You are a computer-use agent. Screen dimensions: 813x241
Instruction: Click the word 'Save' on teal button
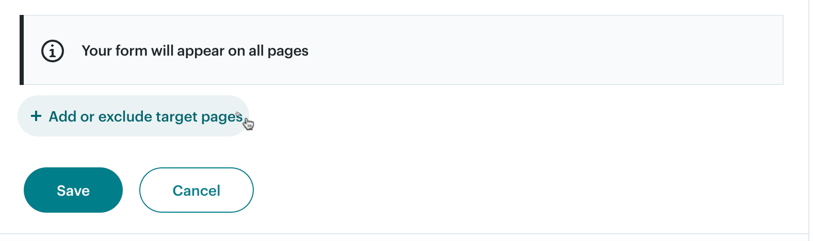[x=73, y=191]
